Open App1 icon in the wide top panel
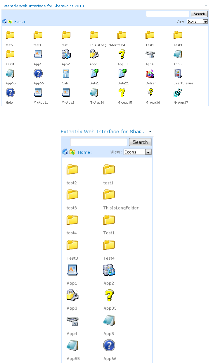Image resolution: width=220 pixels, height=363 pixels. pyautogui.click(x=38, y=54)
